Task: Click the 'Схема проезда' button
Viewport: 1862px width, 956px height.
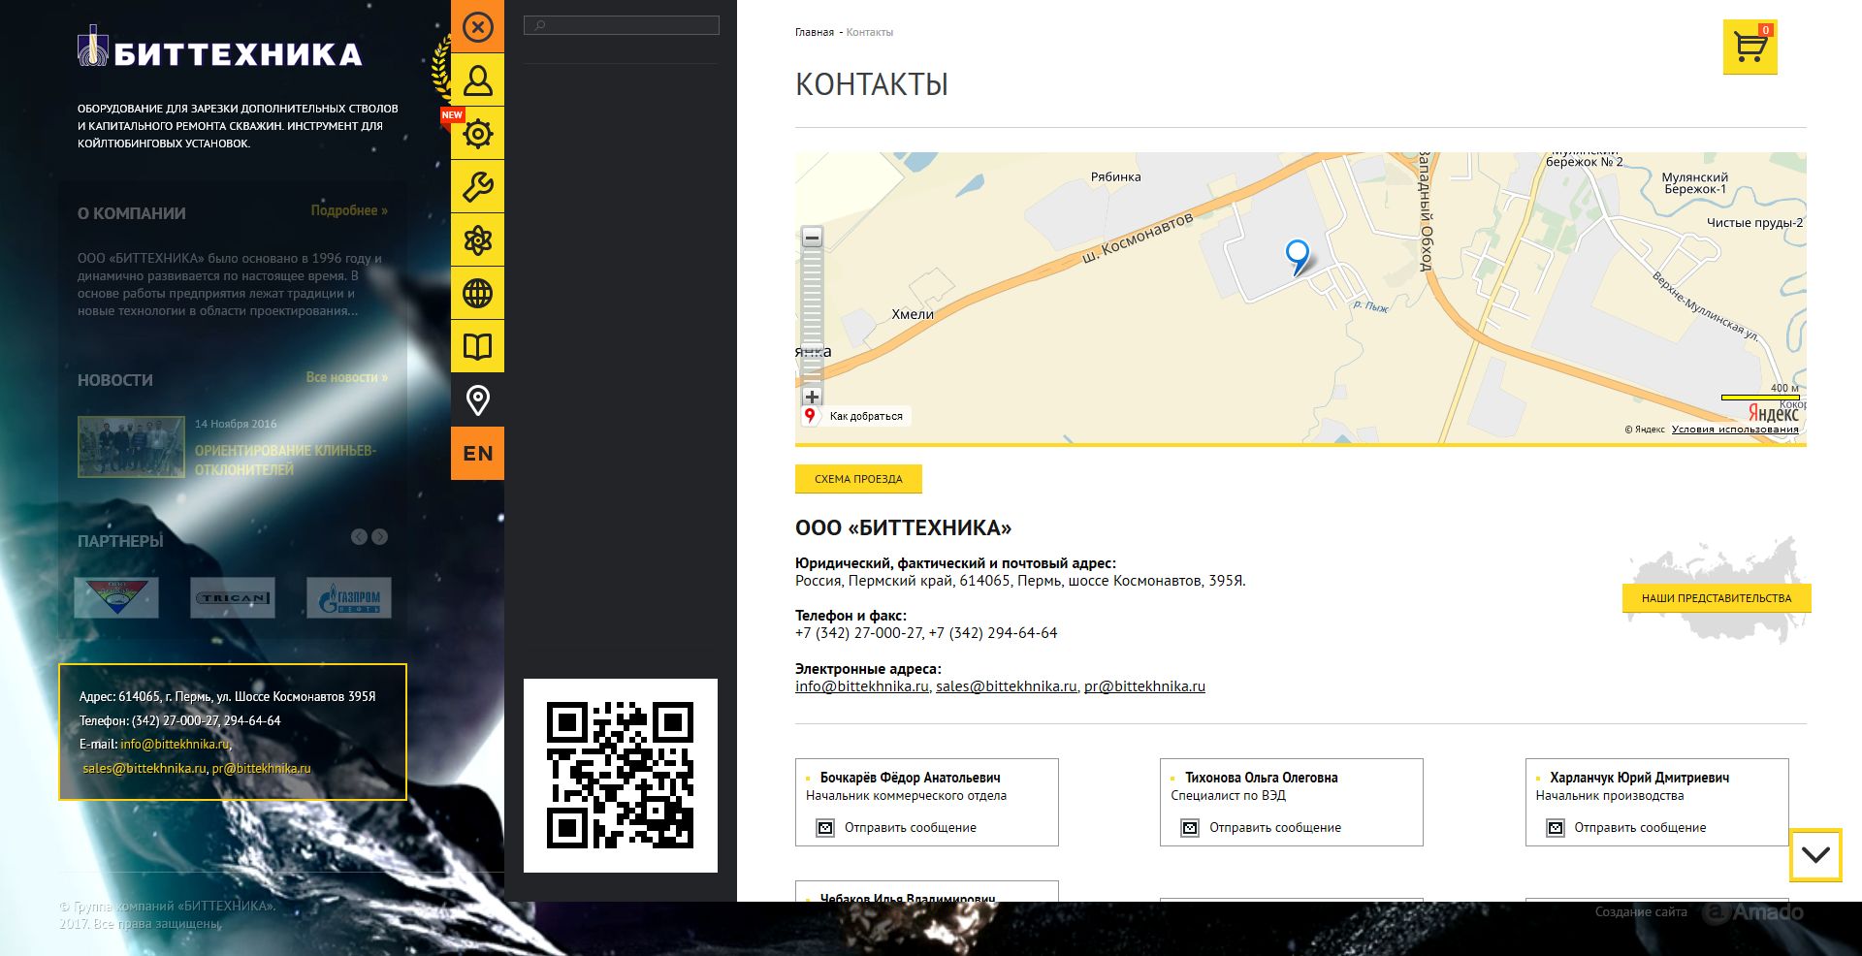Action: (x=858, y=479)
